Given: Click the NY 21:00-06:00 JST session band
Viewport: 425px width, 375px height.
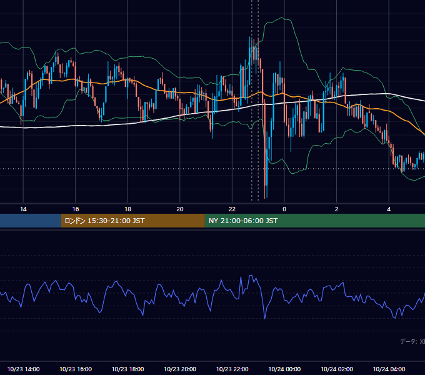Looking at the screenshot, I should 314,221.
